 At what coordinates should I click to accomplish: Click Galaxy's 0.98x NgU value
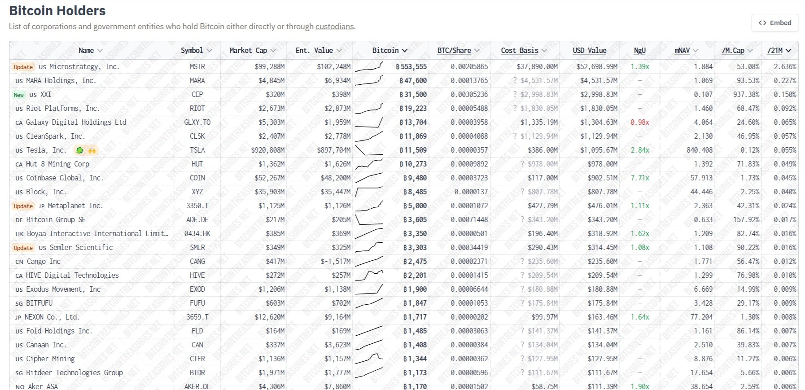(639, 122)
